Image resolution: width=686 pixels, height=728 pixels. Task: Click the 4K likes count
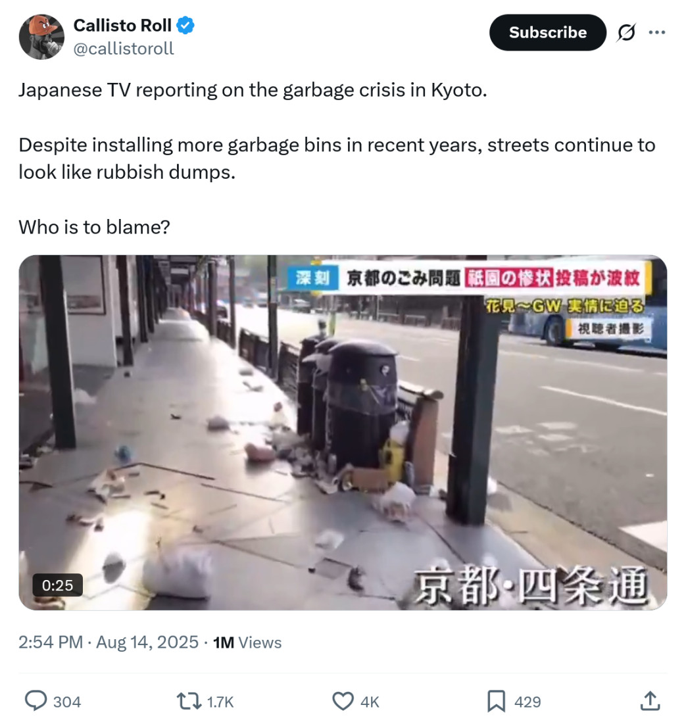click(x=370, y=702)
